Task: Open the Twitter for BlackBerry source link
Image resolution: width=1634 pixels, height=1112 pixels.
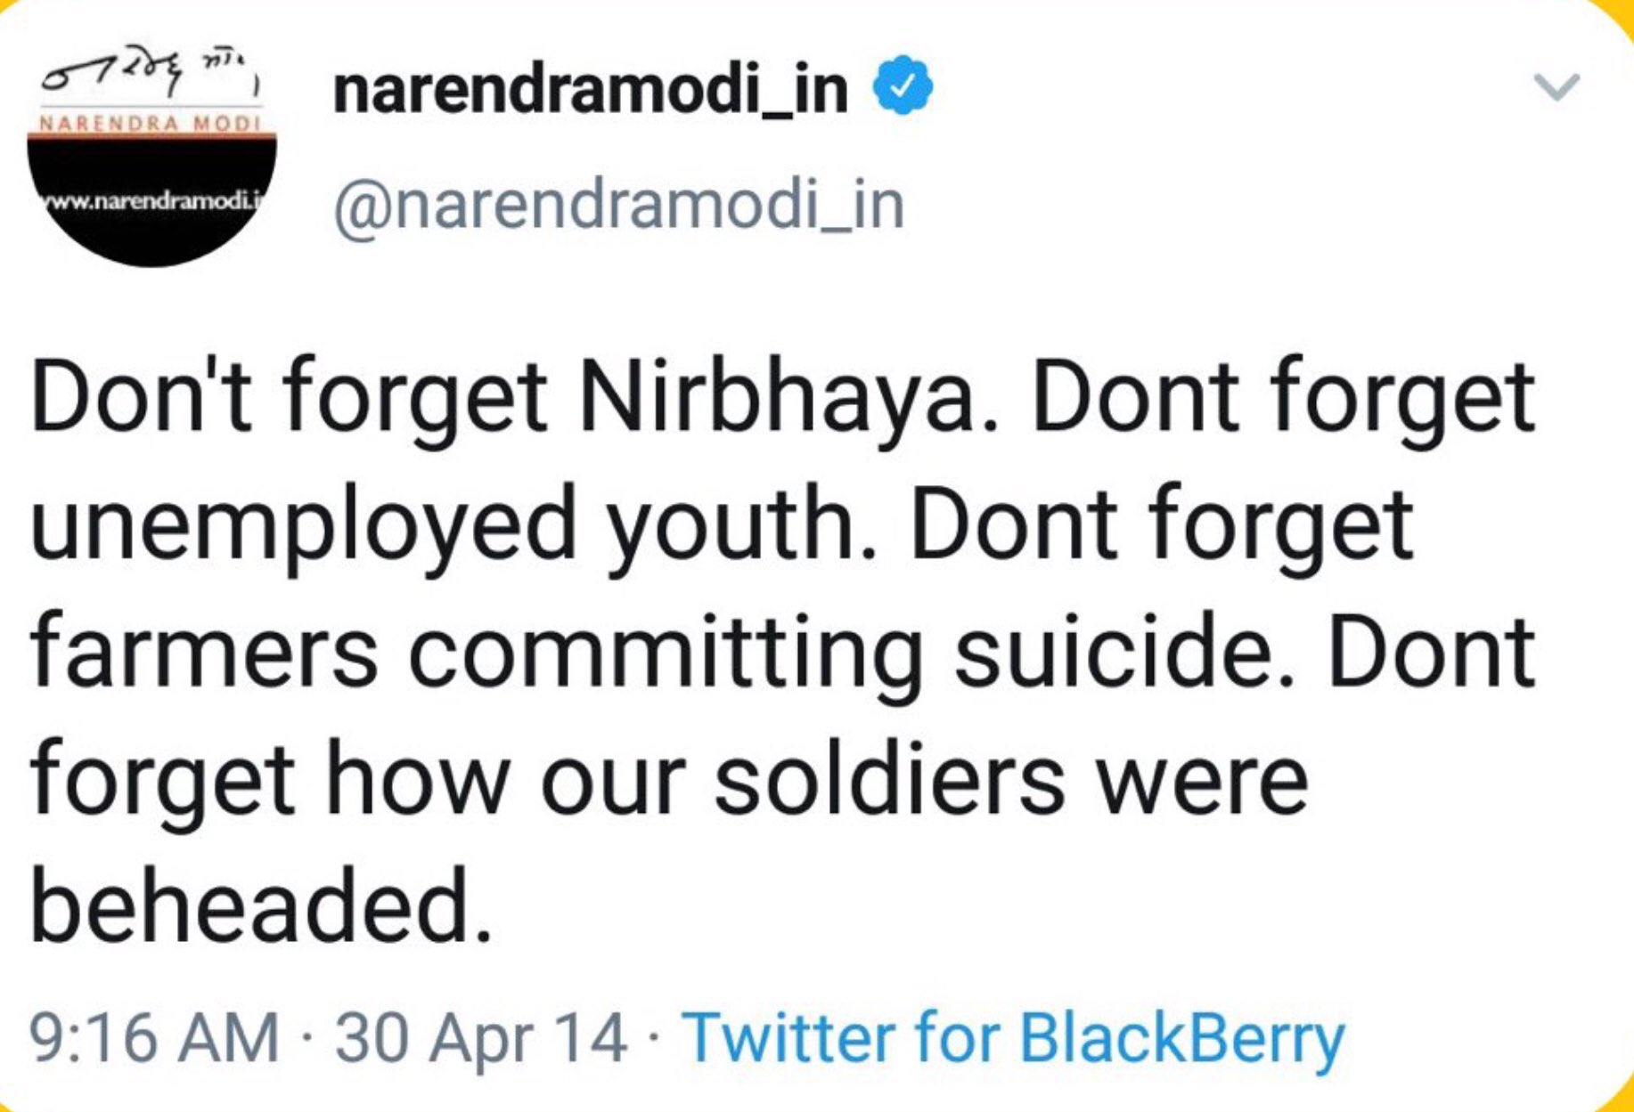Action: point(1013,1038)
